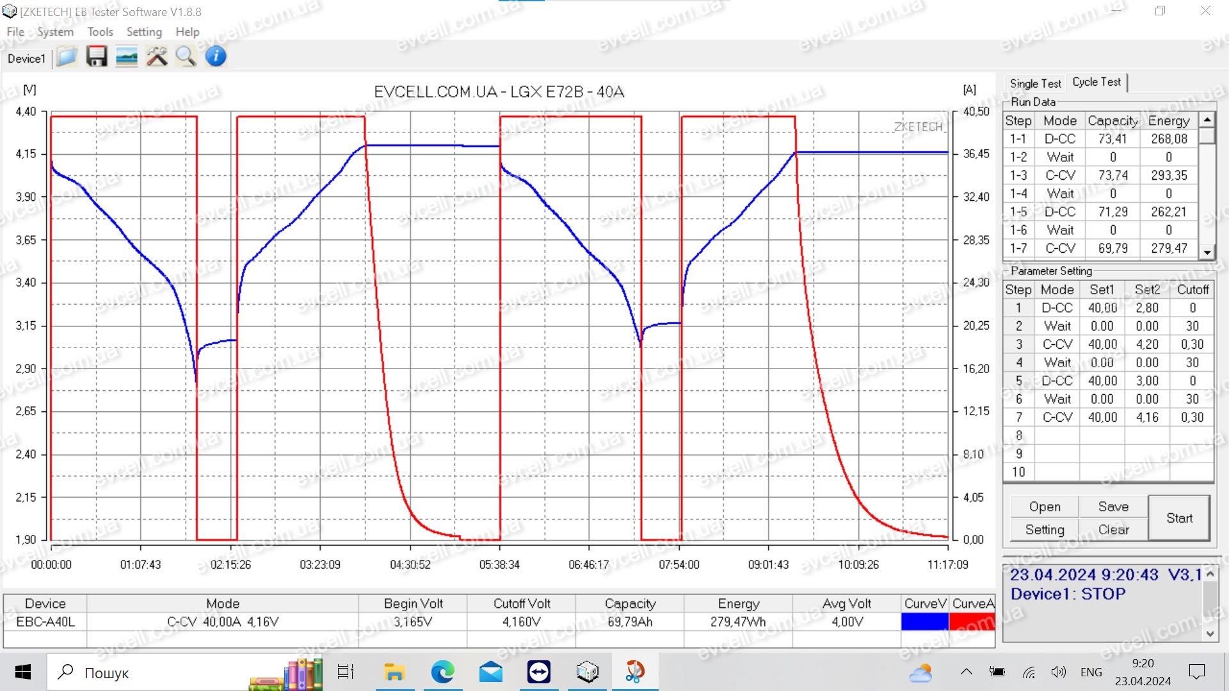Open file with the folder toolbar icon
Image resolution: width=1229 pixels, height=691 pixels.
pos(67,57)
